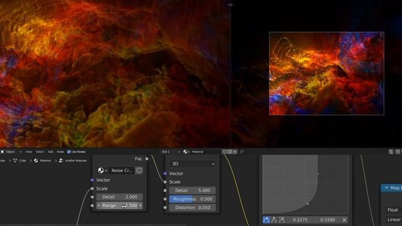Image resolution: width=402 pixels, height=226 pixels.
Task: Click the rendered camera frame preview
Action: point(327,73)
